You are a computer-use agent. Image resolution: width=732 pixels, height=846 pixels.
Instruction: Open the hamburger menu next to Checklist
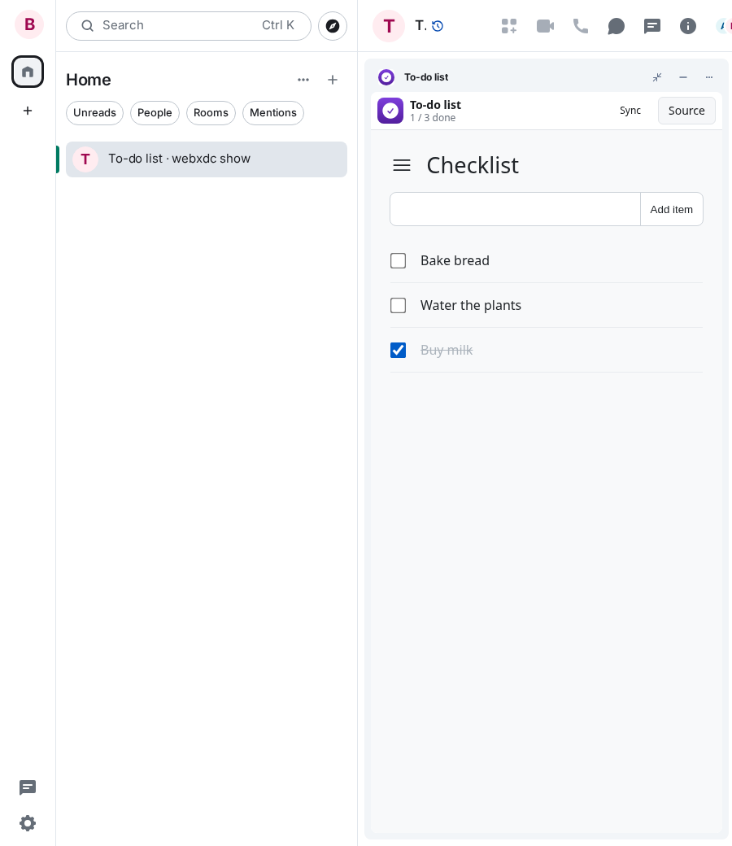(401, 165)
